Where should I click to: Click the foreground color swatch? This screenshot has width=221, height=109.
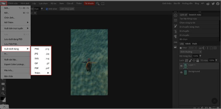[2, 98]
